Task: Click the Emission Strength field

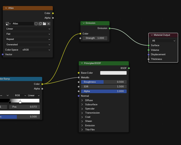Action: pos(95,38)
